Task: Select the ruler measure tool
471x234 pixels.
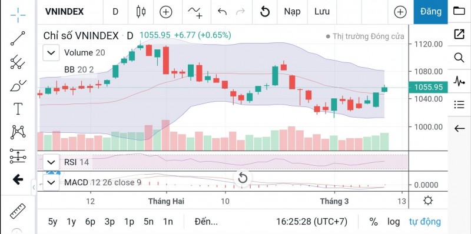Action: [x=18, y=211]
